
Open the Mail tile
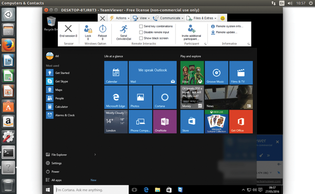152,73
